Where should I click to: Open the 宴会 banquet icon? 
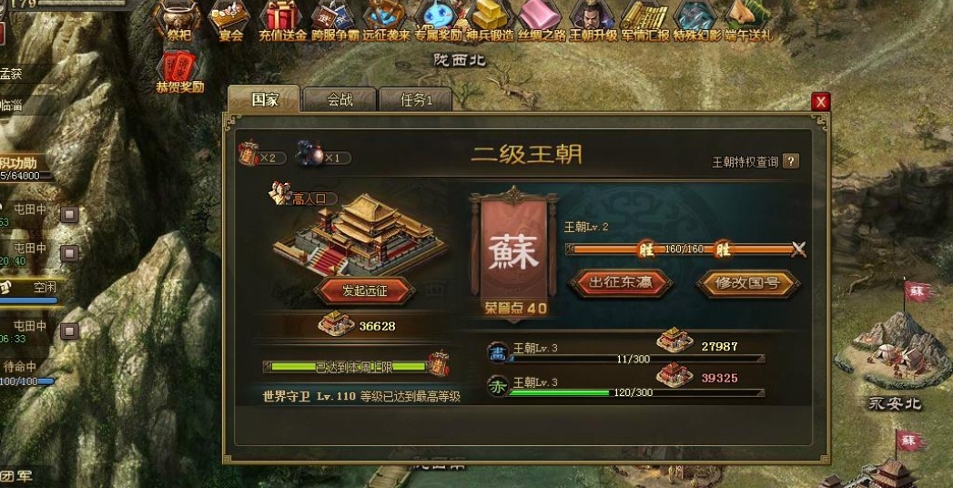click(230, 21)
